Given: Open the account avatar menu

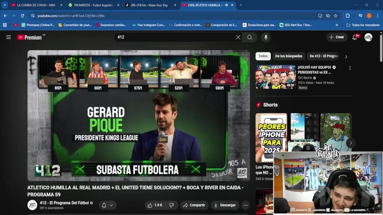Looking at the screenshot, I should coord(368,37).
